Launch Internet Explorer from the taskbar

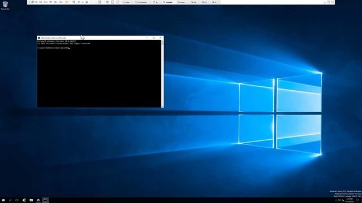(24, 200)
